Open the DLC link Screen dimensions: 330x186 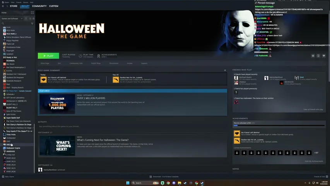[59, 63]
